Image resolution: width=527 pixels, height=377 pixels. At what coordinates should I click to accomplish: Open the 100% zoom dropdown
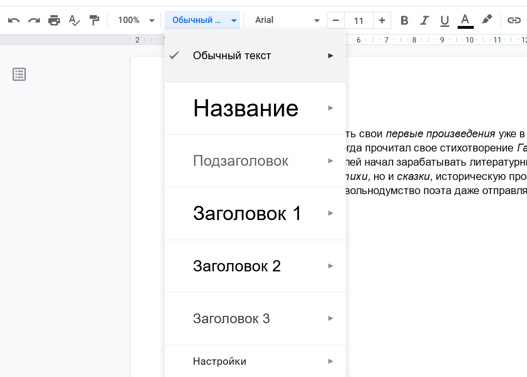[136, 20]
